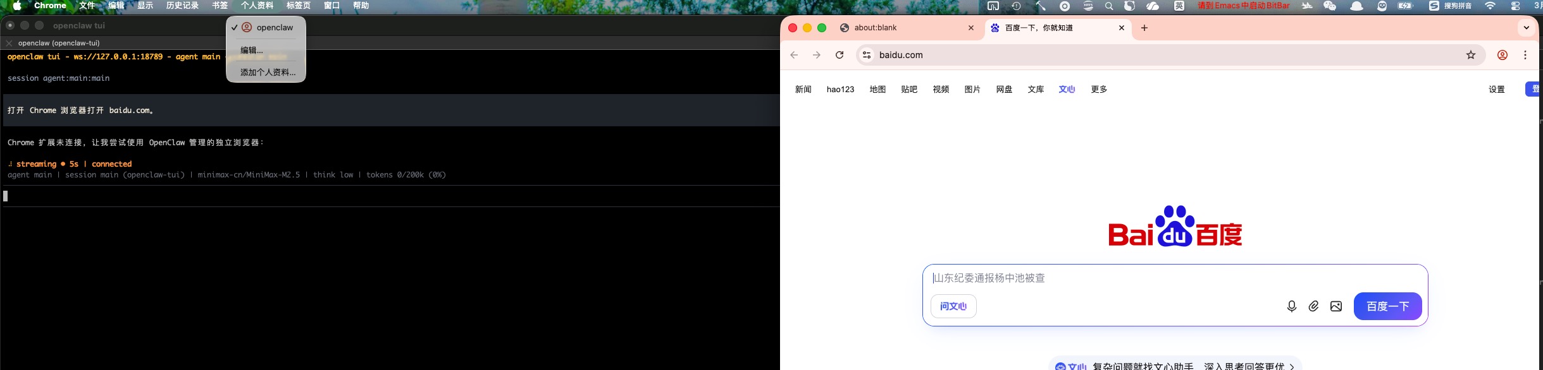Click the 百度一下 search button
Image resolution: width=1543 pixels, height=370 pixels.
click(1387, 306)
